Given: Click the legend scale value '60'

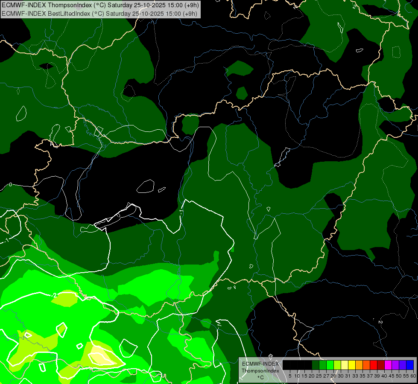Looking at the screenshot, I should pyautogui.click(x=413, y=376).
